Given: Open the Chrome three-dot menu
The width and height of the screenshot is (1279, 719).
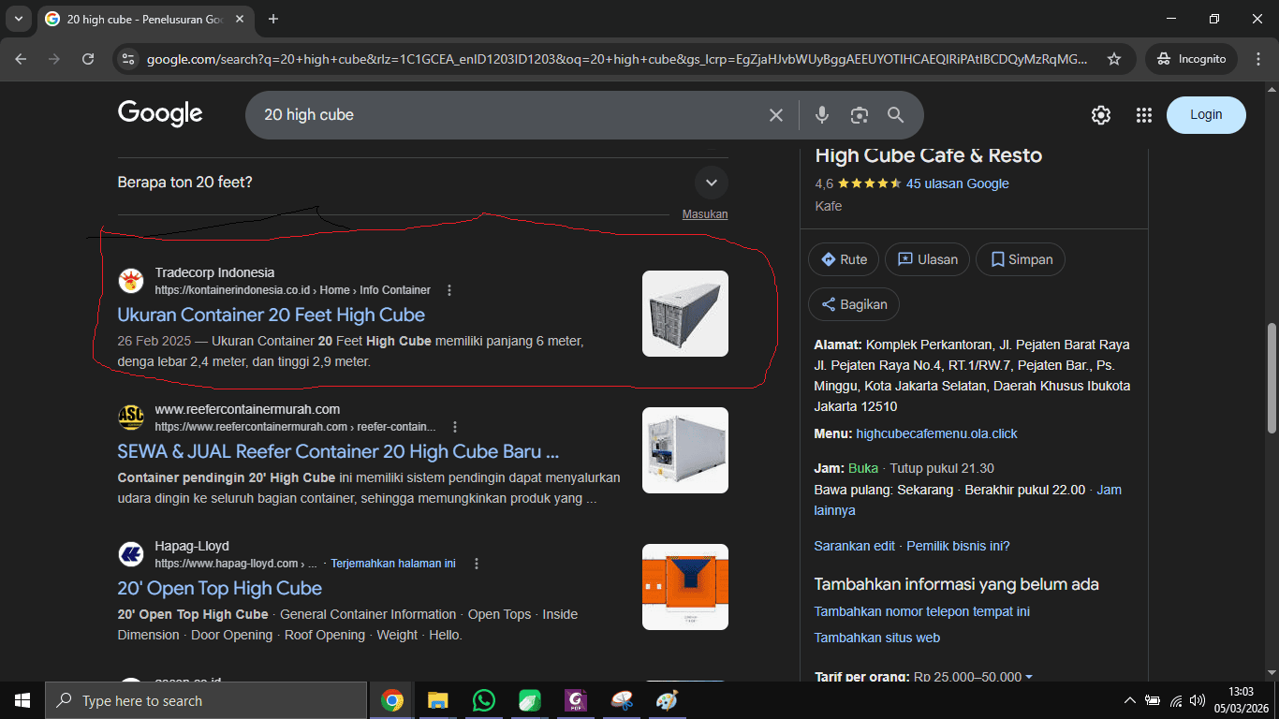Looking at the screenshot, I should [x=1257, y=59].
